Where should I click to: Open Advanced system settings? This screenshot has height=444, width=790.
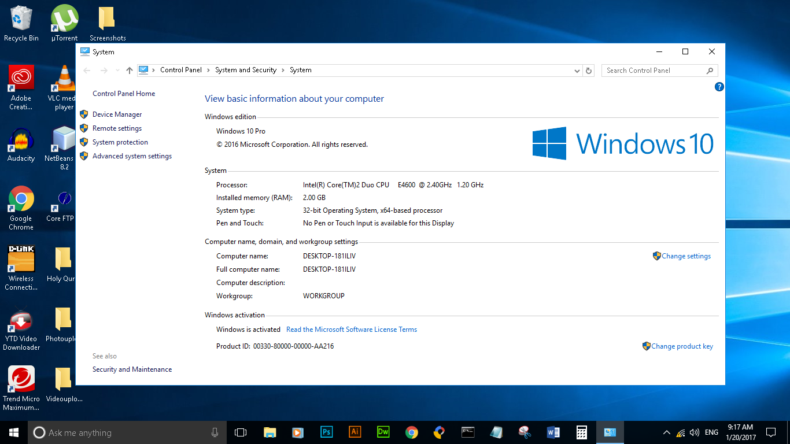[132, 156]
